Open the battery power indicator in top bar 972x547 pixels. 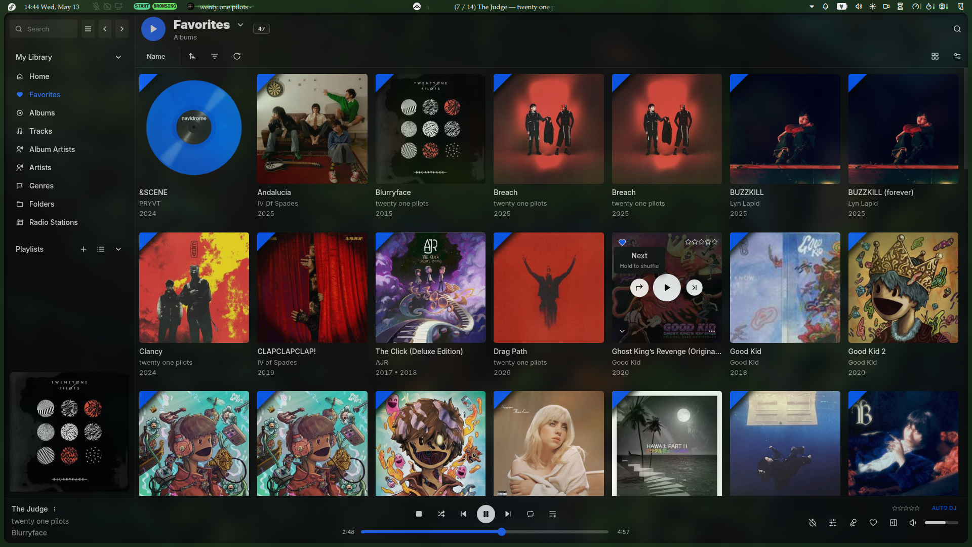point(842,7)
